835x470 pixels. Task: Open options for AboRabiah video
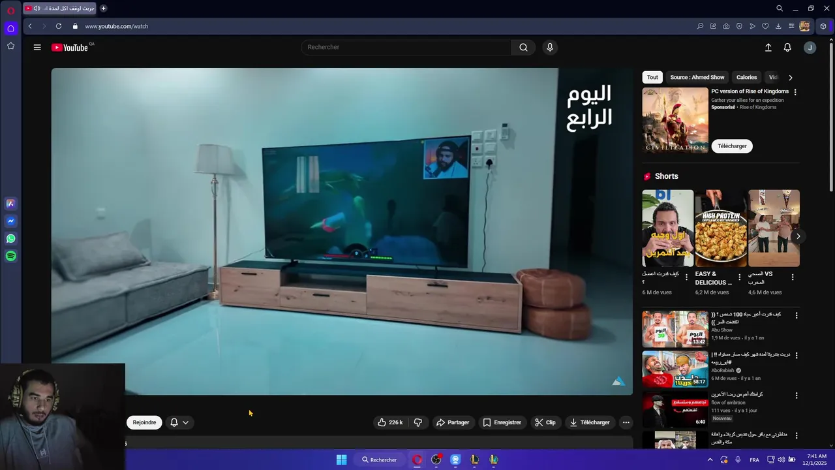coord(796,356)
